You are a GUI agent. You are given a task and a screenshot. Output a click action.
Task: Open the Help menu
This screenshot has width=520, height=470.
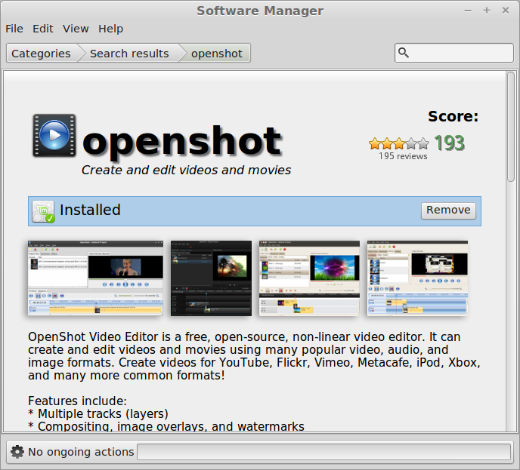[110, 29]
